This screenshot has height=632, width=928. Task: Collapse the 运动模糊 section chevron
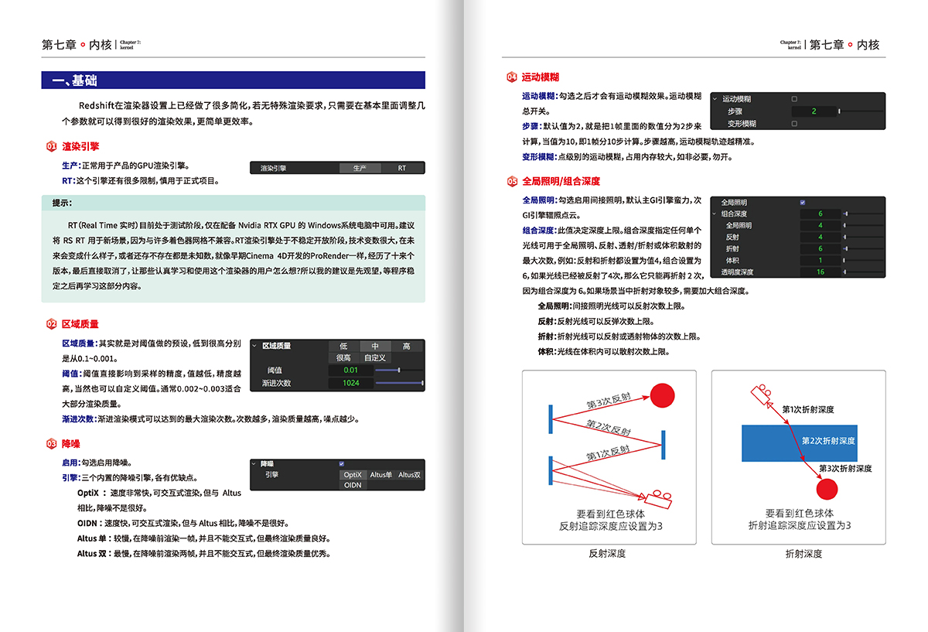pos(715,99)
